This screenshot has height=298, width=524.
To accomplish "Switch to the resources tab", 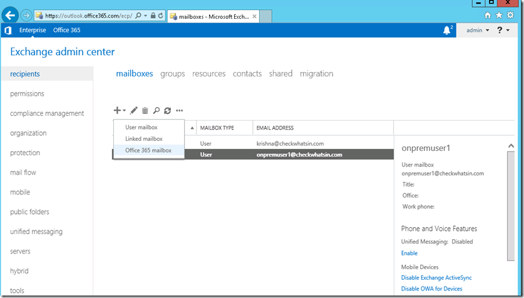I will point(209,73).
